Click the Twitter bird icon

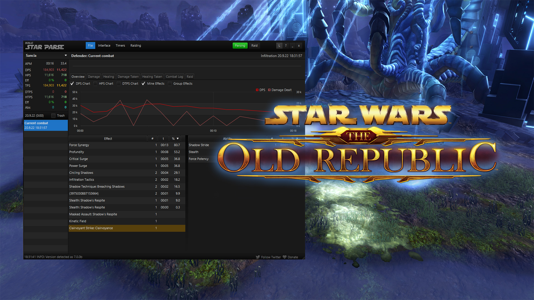[x=258, y=257]
